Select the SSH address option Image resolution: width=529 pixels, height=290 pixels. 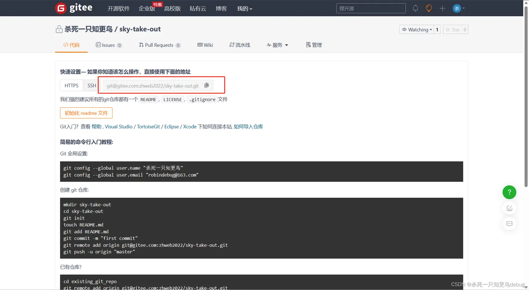pyautogui.click(x=92, y=85)
